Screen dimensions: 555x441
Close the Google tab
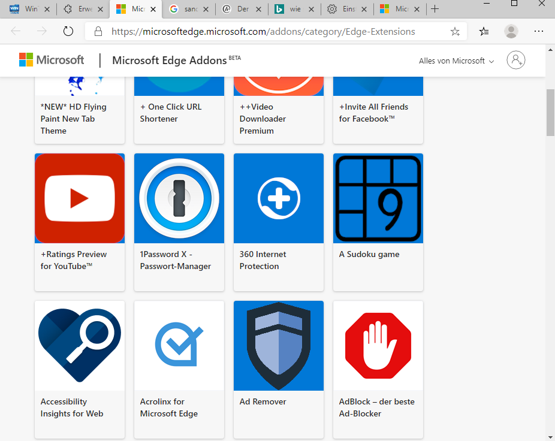tap(206, 9)
